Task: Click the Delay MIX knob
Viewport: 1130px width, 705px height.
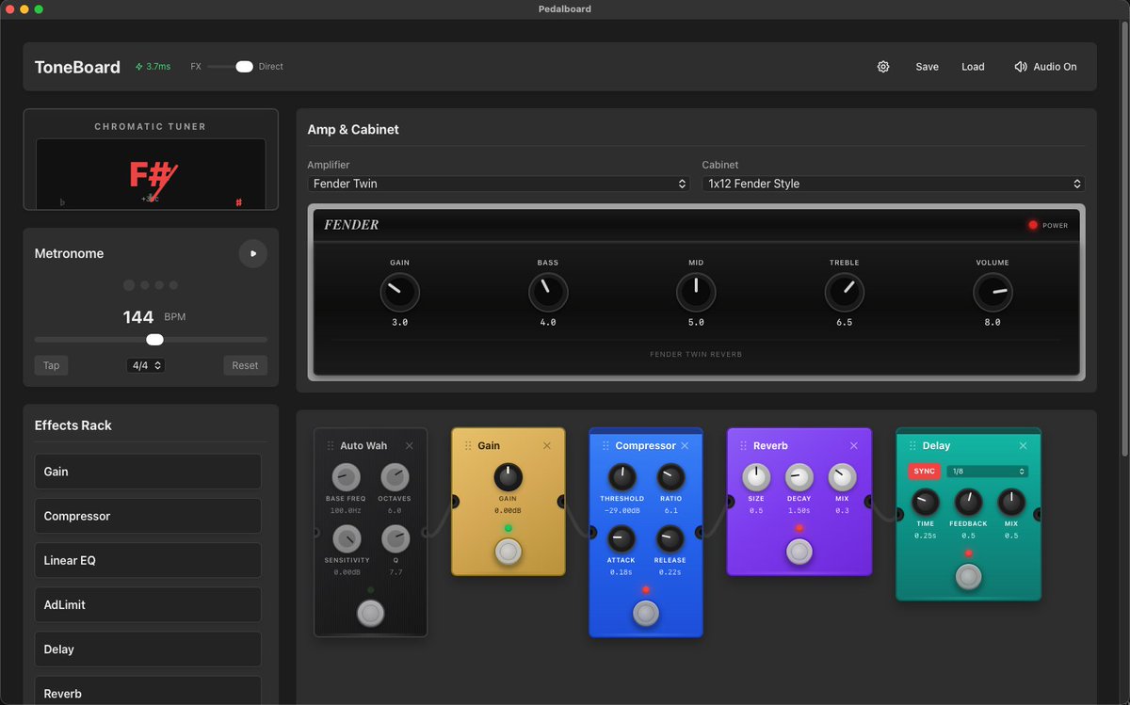Action: 1011,503
